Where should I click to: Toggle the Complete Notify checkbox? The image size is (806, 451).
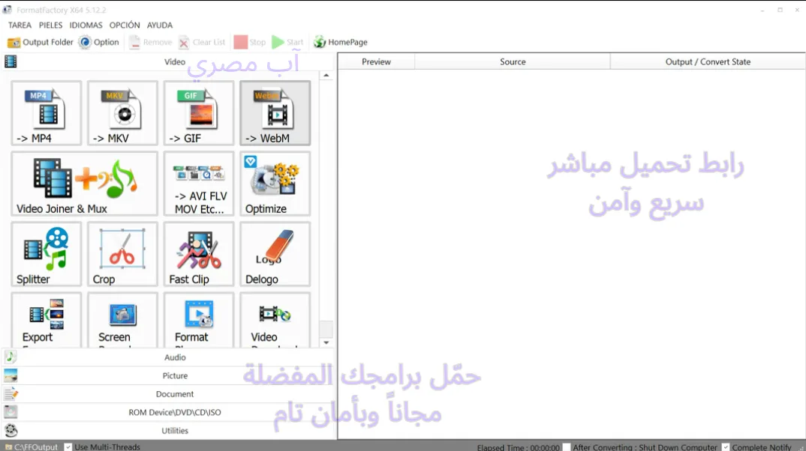[725, 447]
